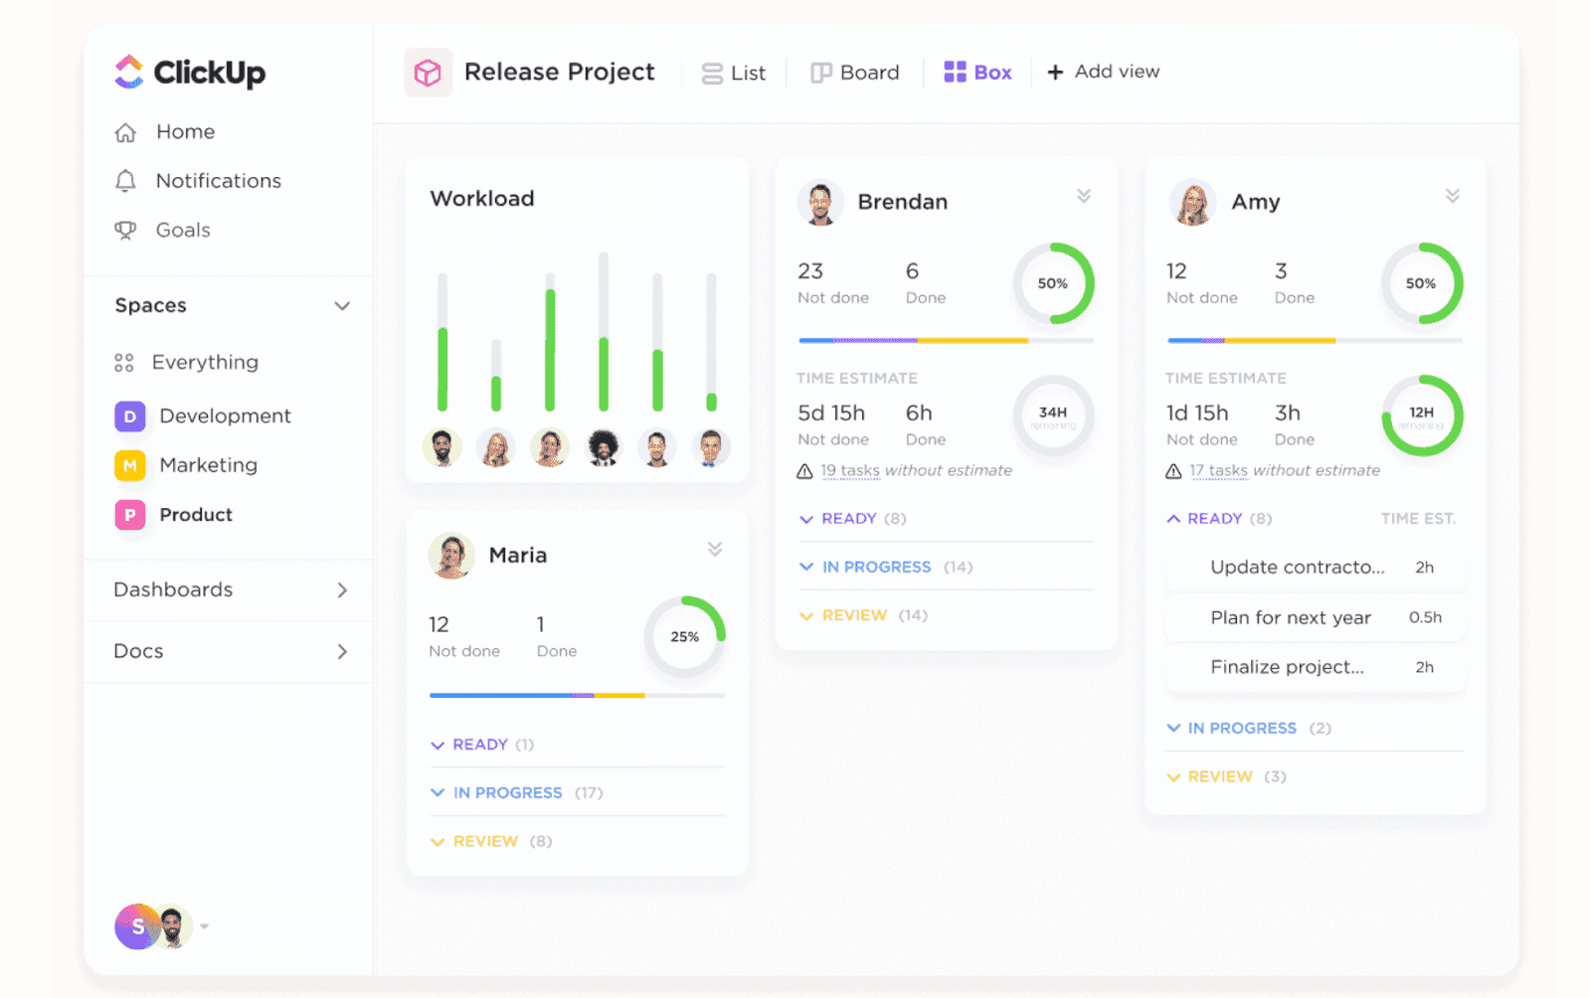Collapse Amy's card with double chevron
1591x998 pixels.
coord(1453,196)
